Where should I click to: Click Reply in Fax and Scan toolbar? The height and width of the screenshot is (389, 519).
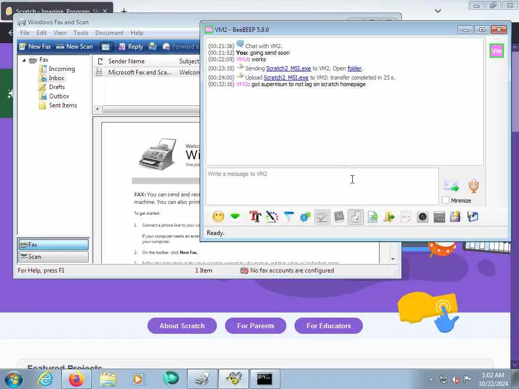pos(131,47)
